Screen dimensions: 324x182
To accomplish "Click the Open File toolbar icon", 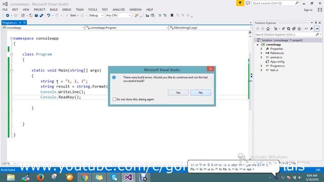I will pyautogui.click(x=31, y=16).
